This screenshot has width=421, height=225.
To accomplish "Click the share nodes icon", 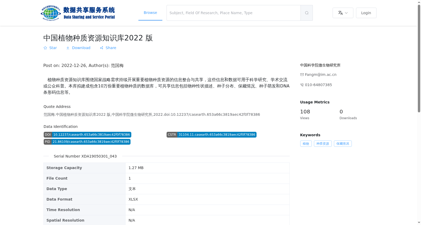I will (x=102, y=48).
